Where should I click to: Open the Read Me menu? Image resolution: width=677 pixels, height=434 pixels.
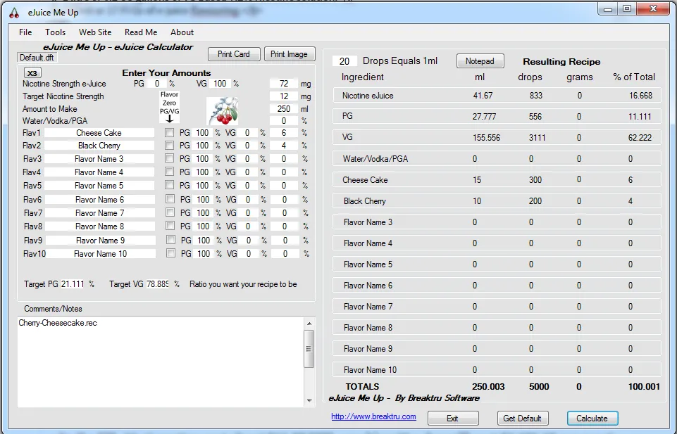click(x=141, y=32)
